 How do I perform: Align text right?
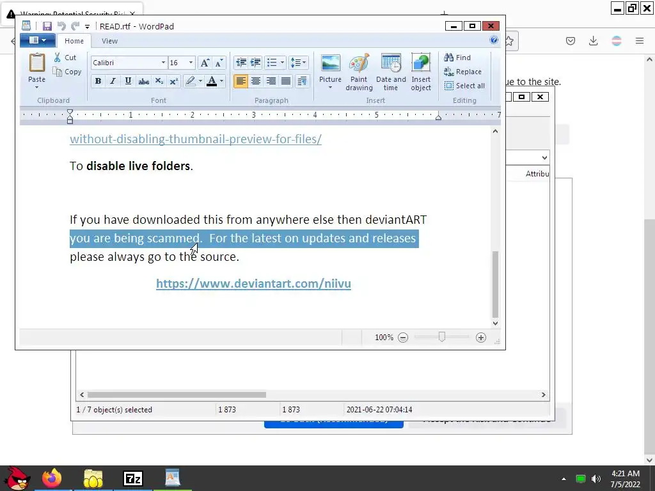[271, 81]
